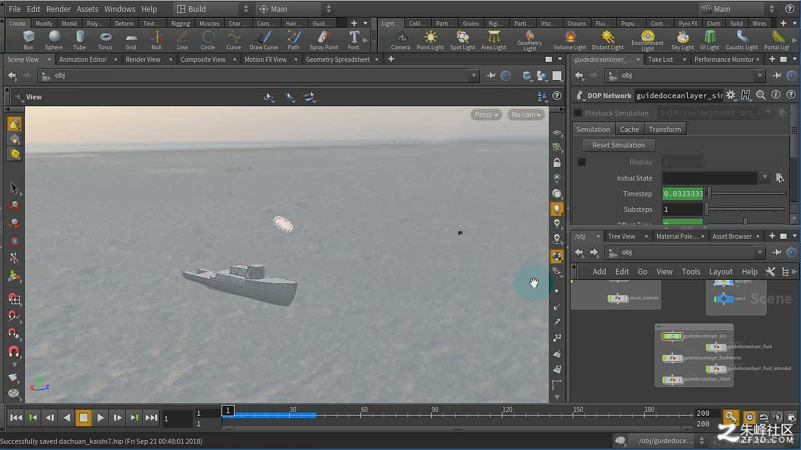Add a Distant Light
The height and width of the screenshot is (450, 801).
pyautogui.click(x=608, y=40)
